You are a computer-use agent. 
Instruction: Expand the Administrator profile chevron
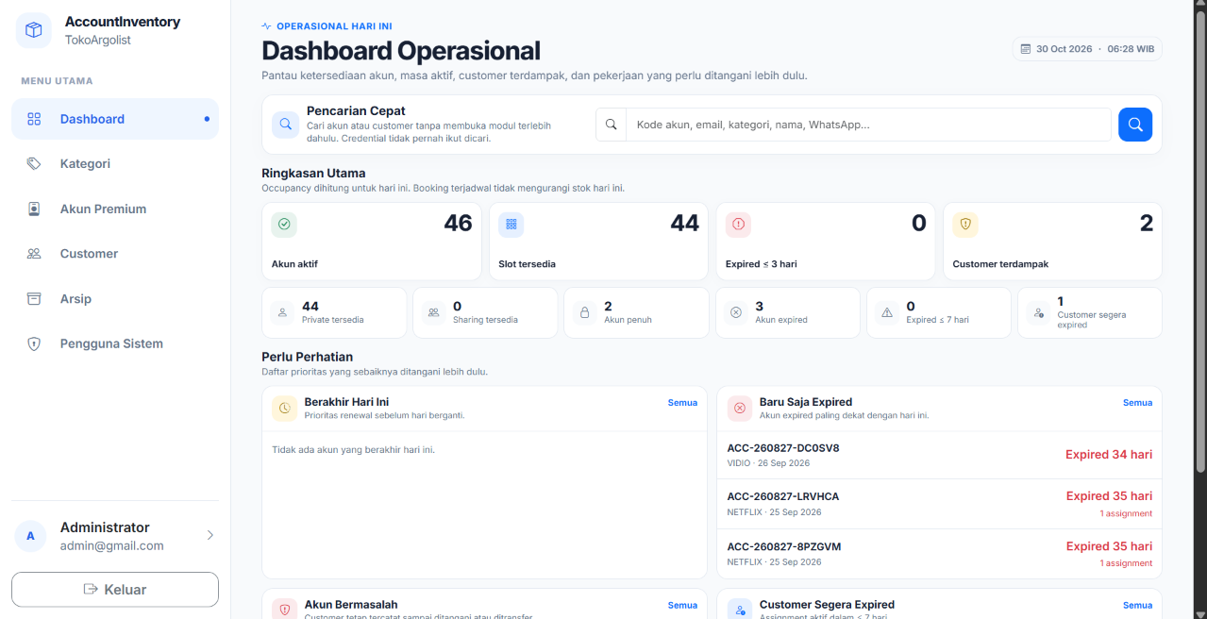click(210, 535)
